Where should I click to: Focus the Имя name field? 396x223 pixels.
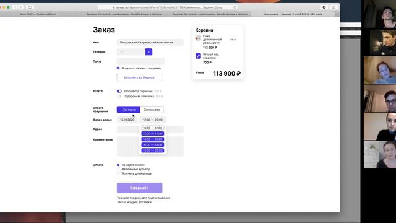tap(150, 43)
